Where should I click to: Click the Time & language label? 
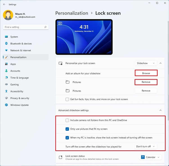(x=19, y=78)
